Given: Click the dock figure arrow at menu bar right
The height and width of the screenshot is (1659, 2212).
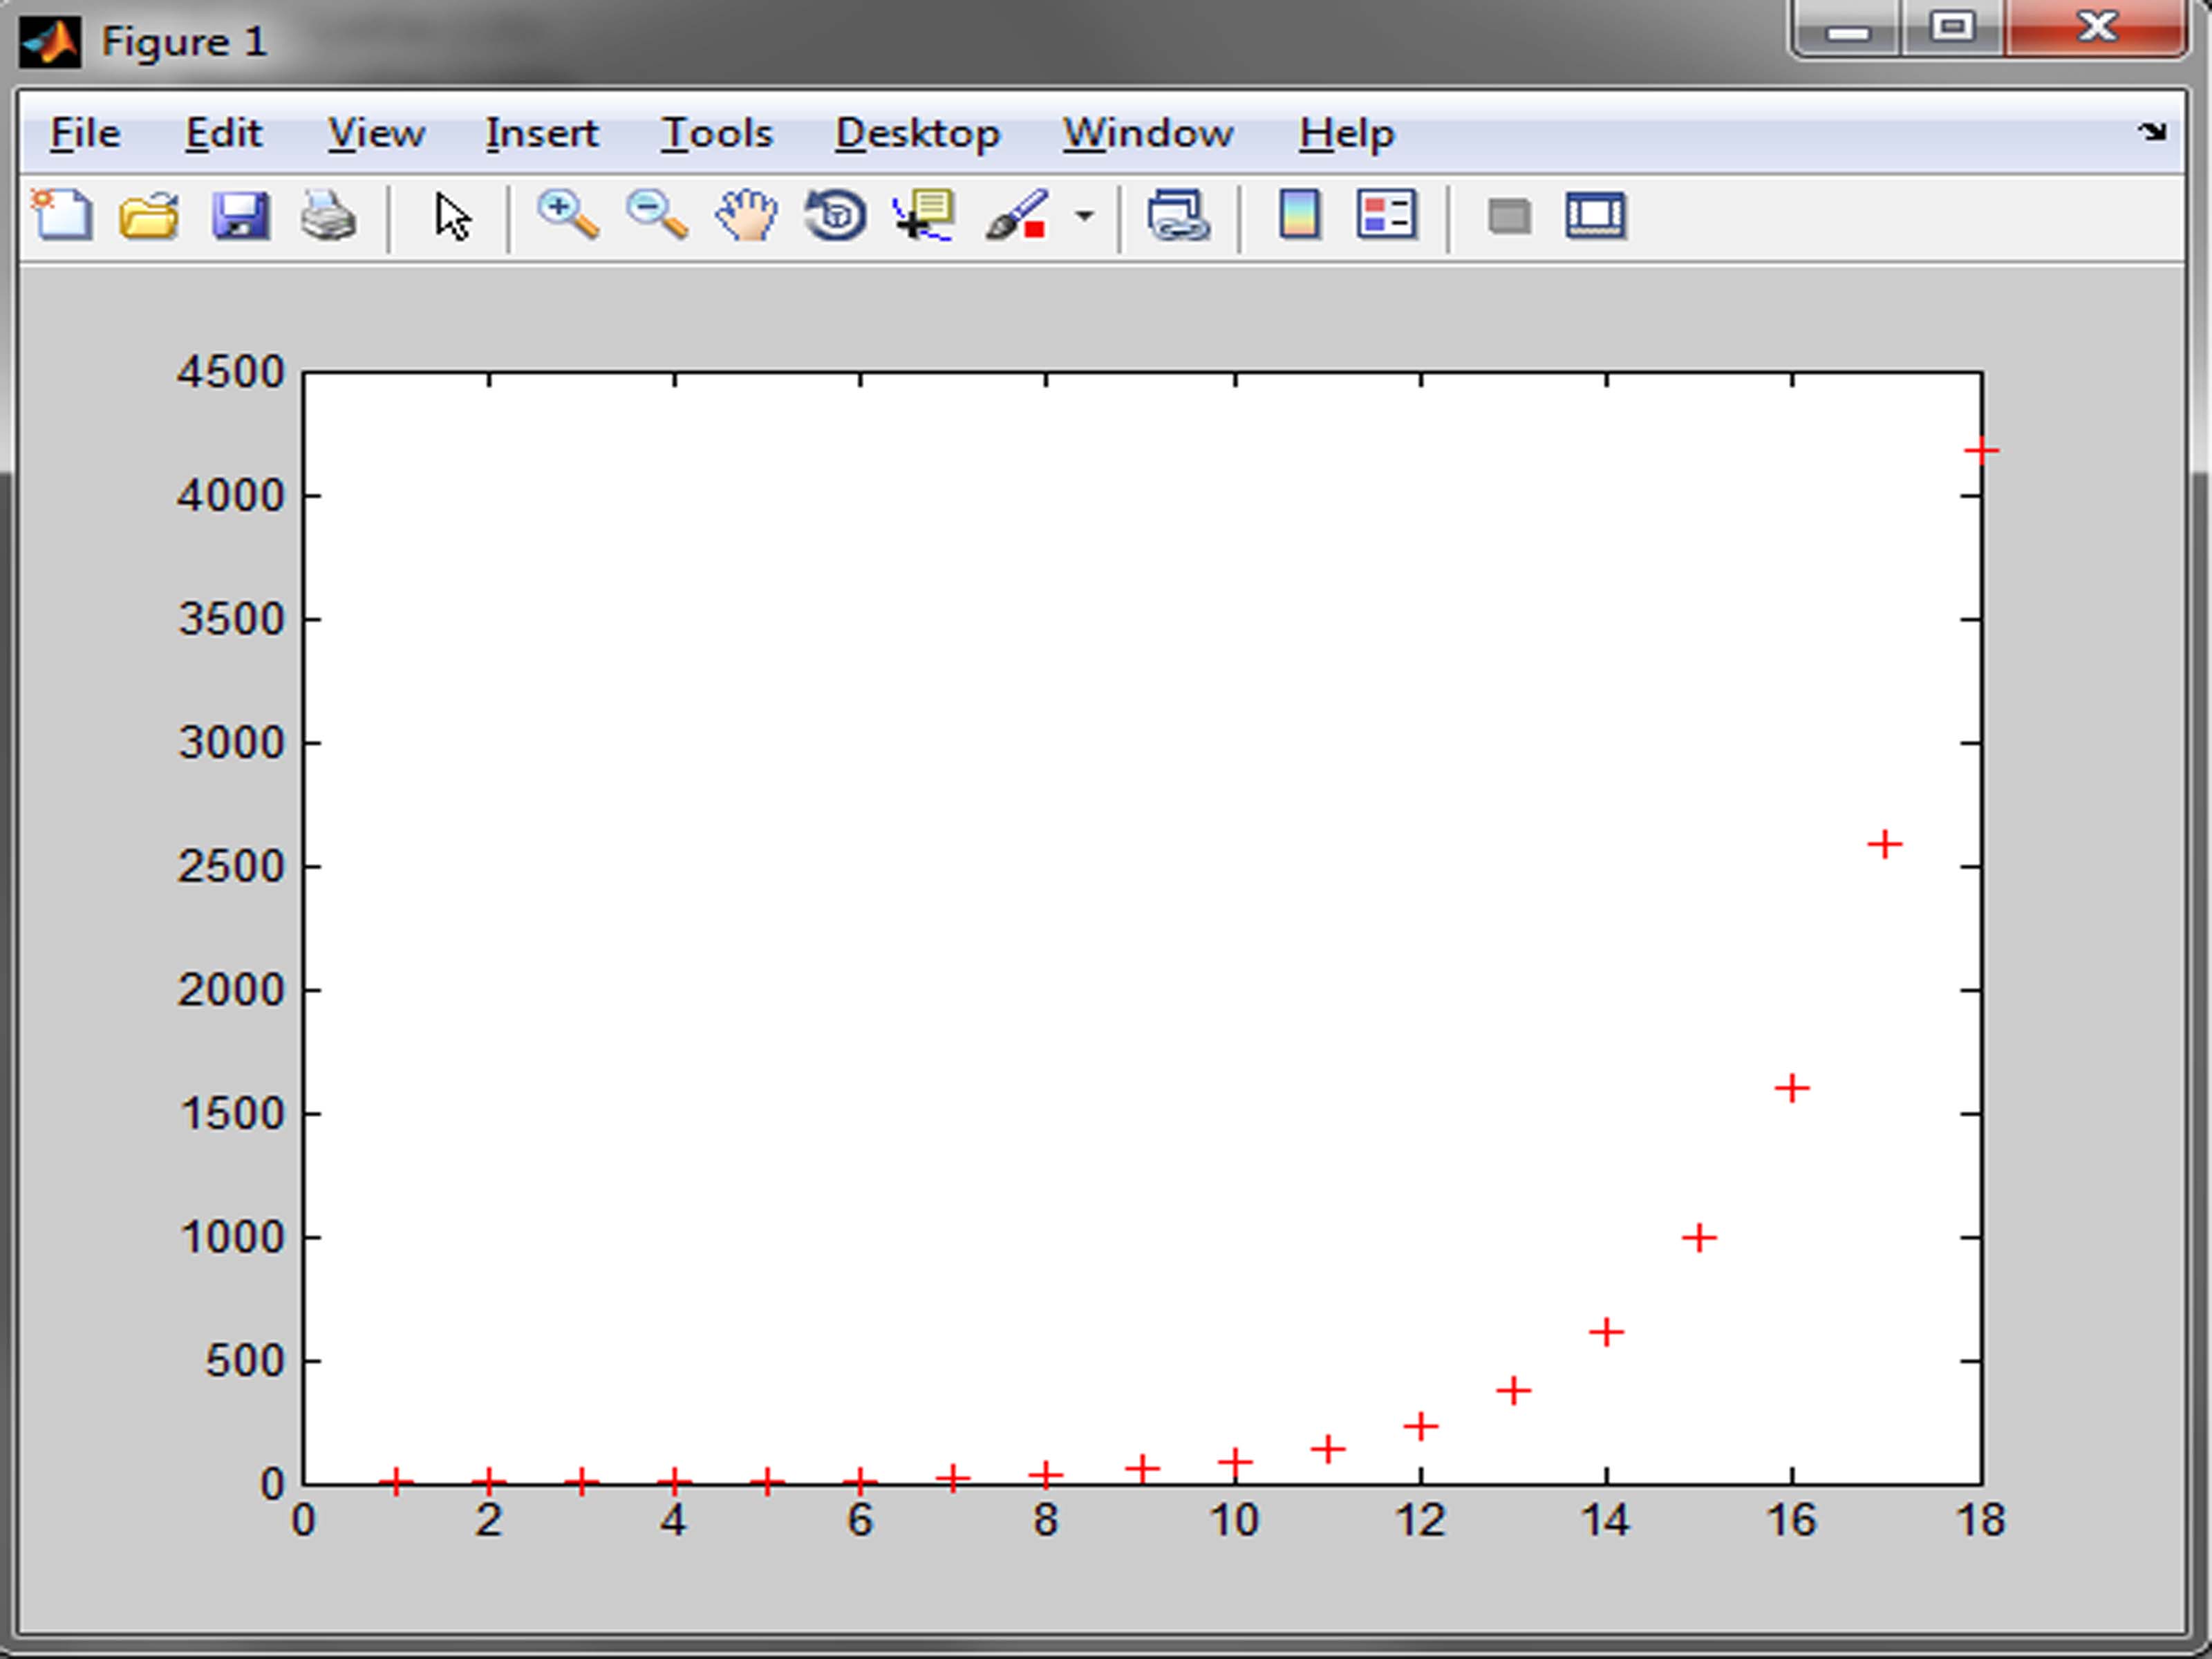Looking at the screenshot, I should (2152, 131).
